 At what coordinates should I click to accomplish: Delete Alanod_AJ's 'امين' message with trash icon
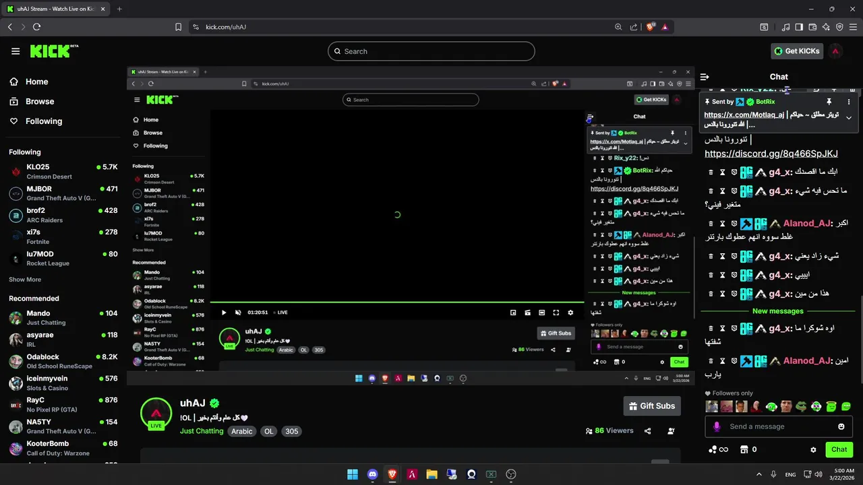(711, 361)
